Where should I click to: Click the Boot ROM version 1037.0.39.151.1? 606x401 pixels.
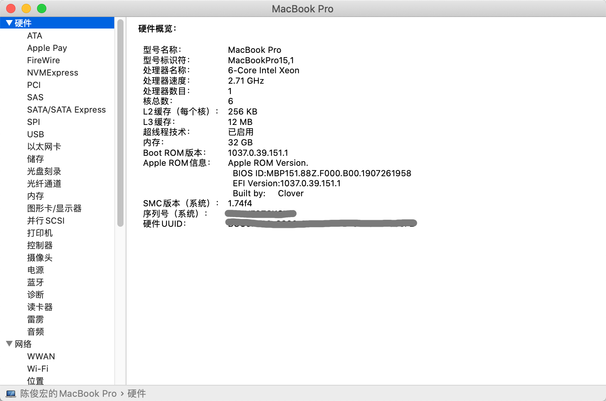[x=258, y=153]
